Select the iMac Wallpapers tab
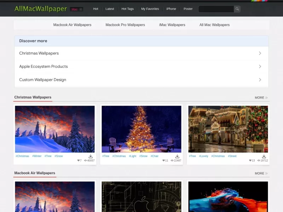The height and width of the screenshot is (212, 283). (x=172, y=25)
